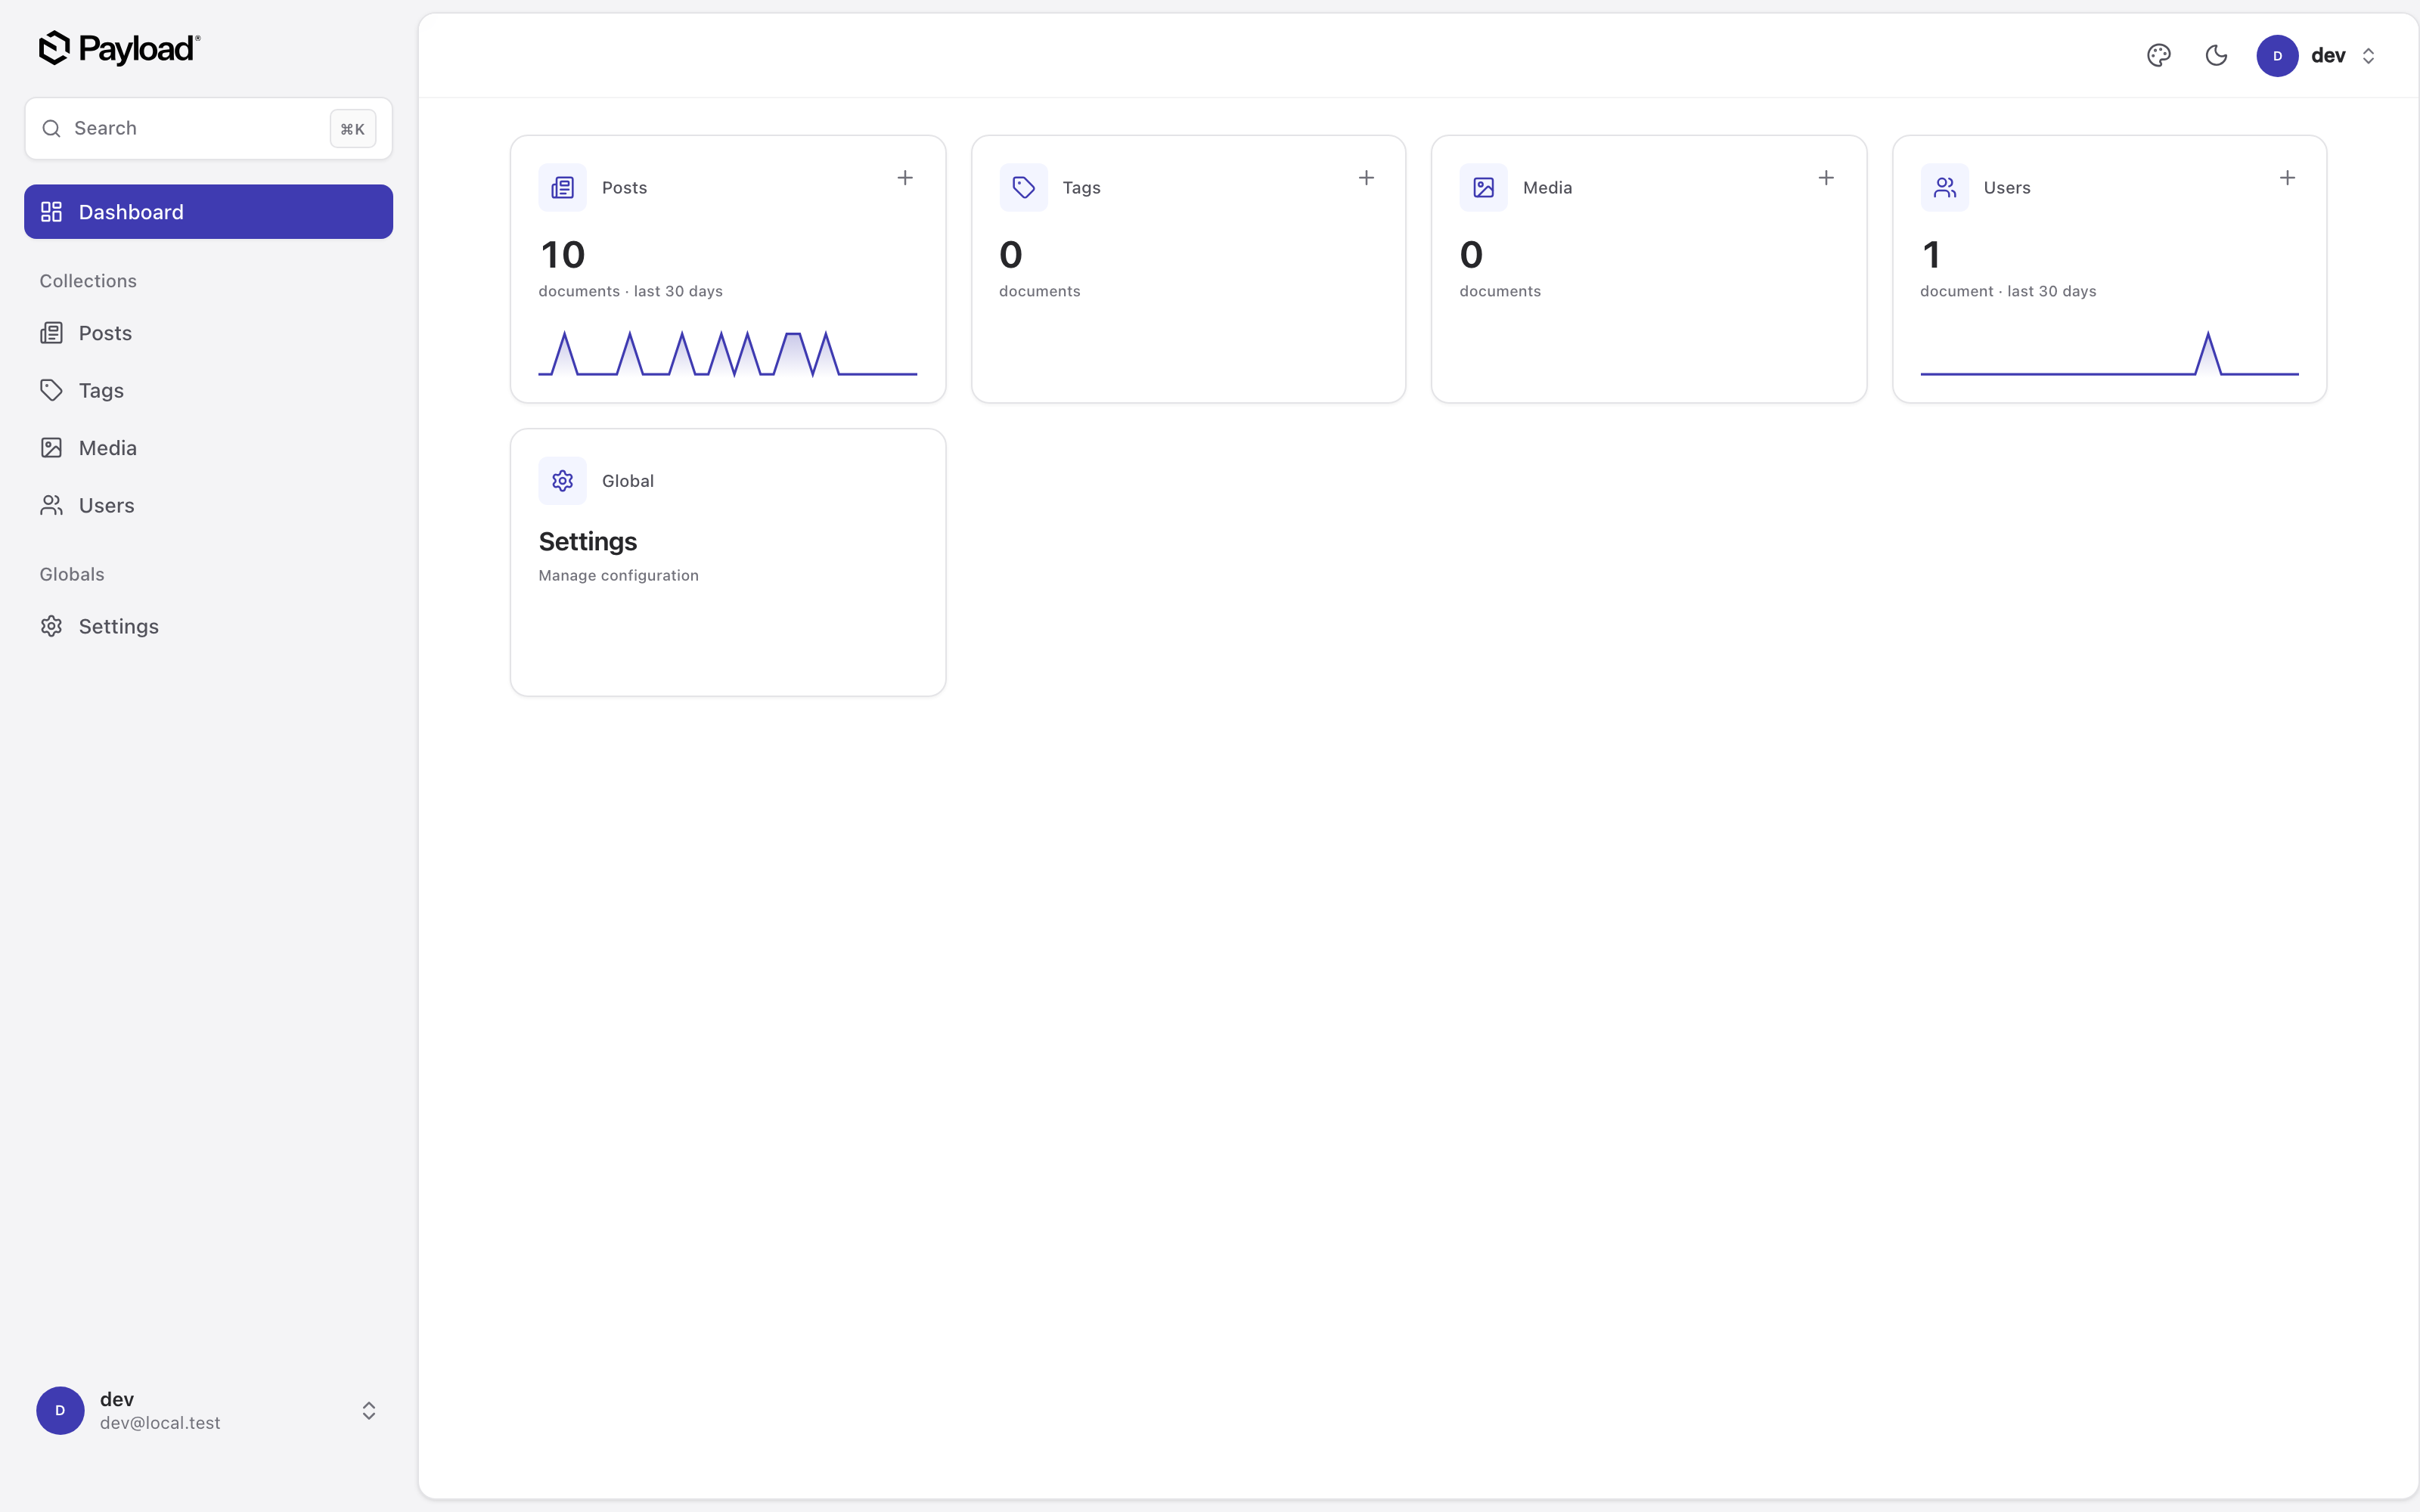
Task: Click the Tags label icon in sidebar
Action: 51,390
